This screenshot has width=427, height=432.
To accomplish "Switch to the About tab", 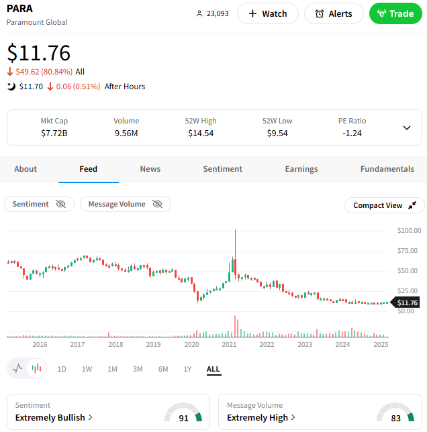I will [x=26, y=169].
